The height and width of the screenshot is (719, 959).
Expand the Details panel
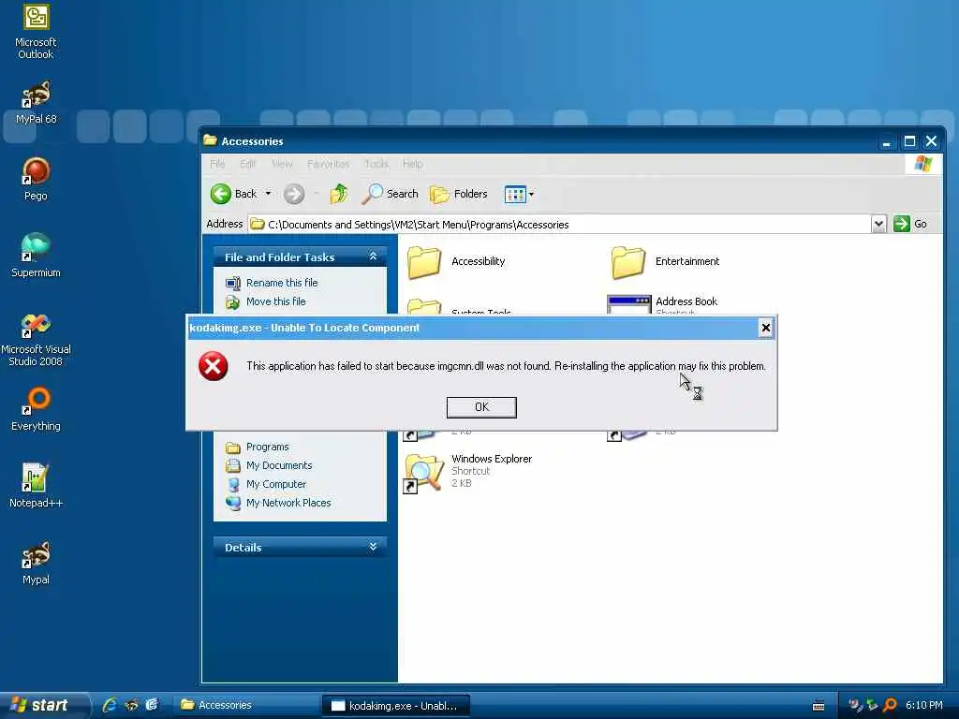(373, 547)
